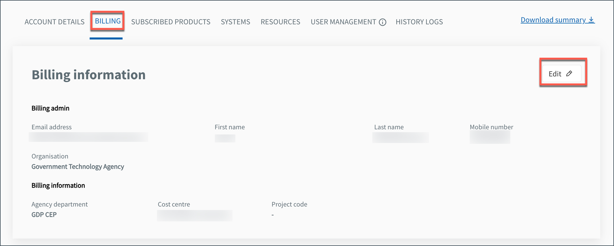The image size is (614, 246).
Task: Click the Organisation field label
Action: [50, 156]
